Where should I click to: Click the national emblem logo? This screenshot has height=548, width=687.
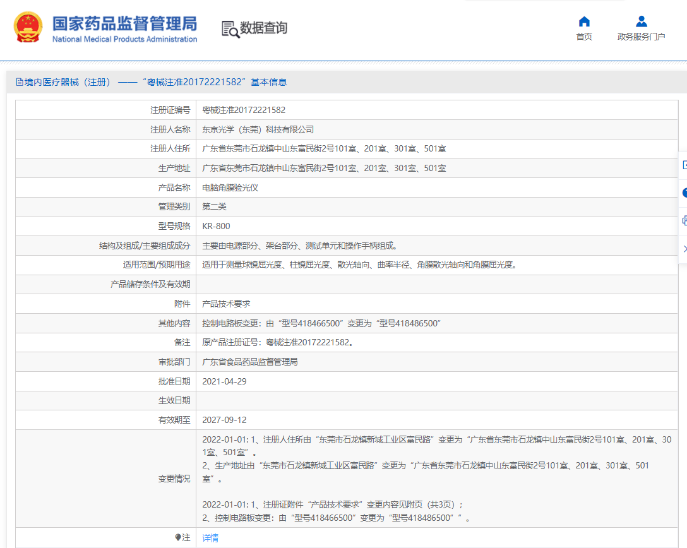click(28, 28)
